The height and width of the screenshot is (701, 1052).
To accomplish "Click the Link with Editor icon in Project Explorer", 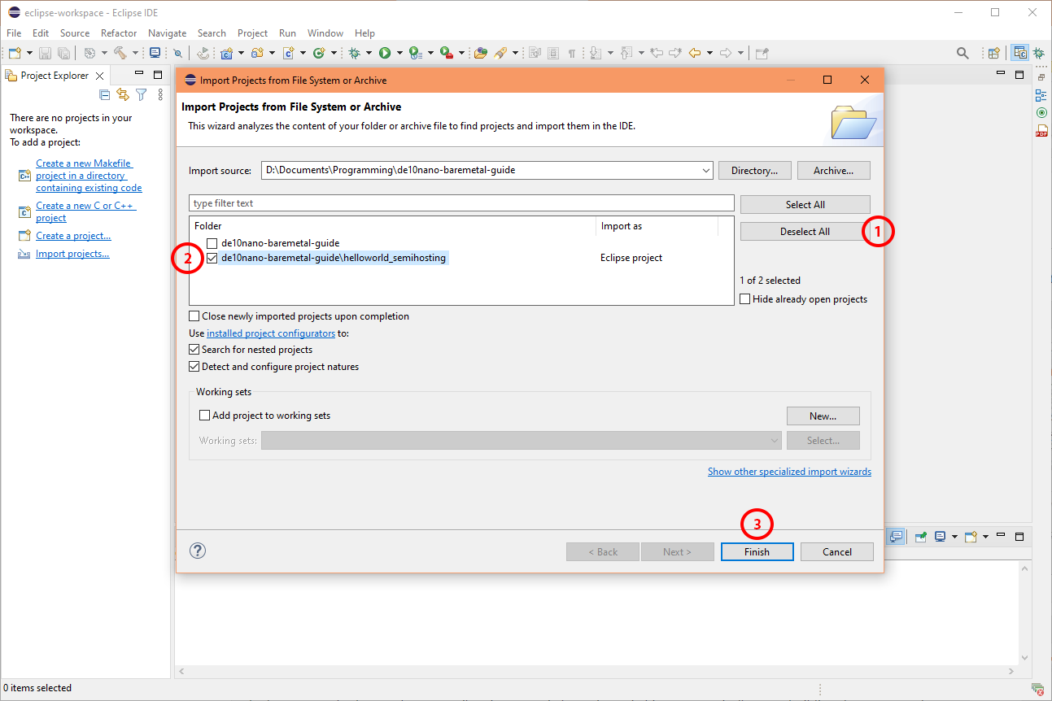I will coord(122,94).
